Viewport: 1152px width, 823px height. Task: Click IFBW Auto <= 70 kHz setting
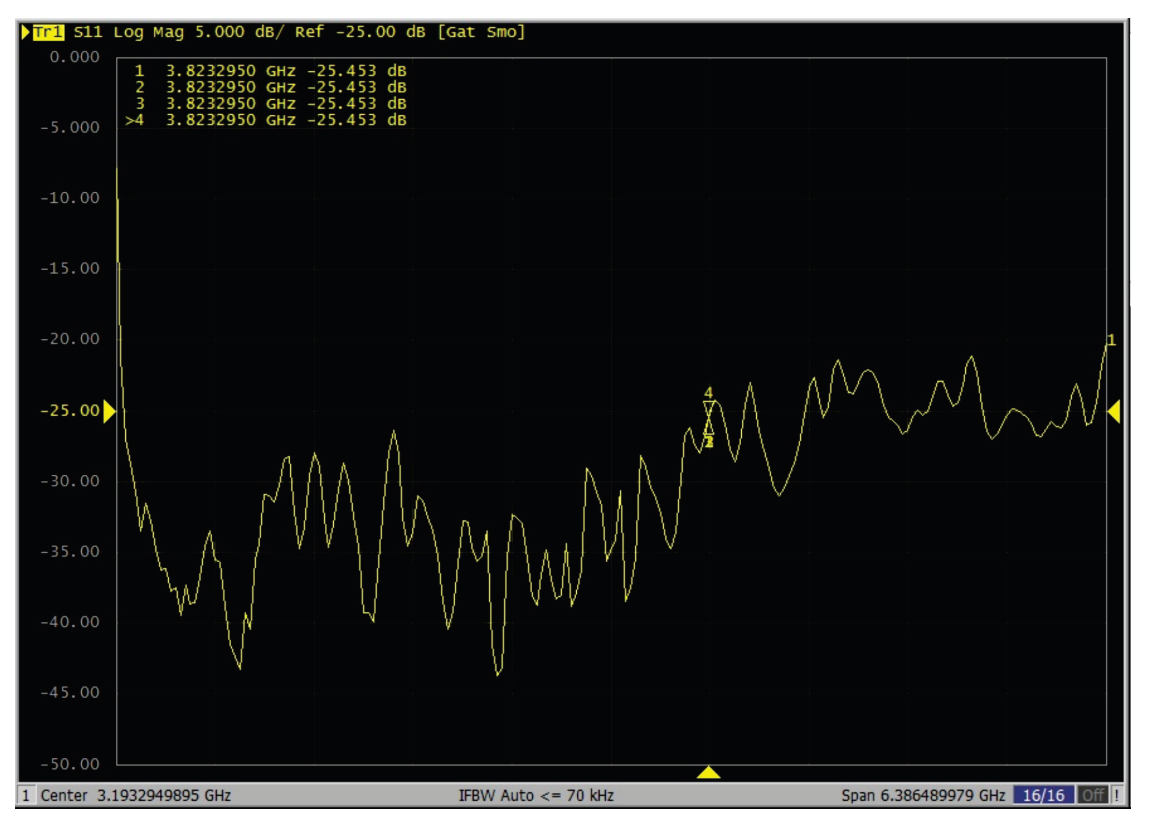click(536, 795)
